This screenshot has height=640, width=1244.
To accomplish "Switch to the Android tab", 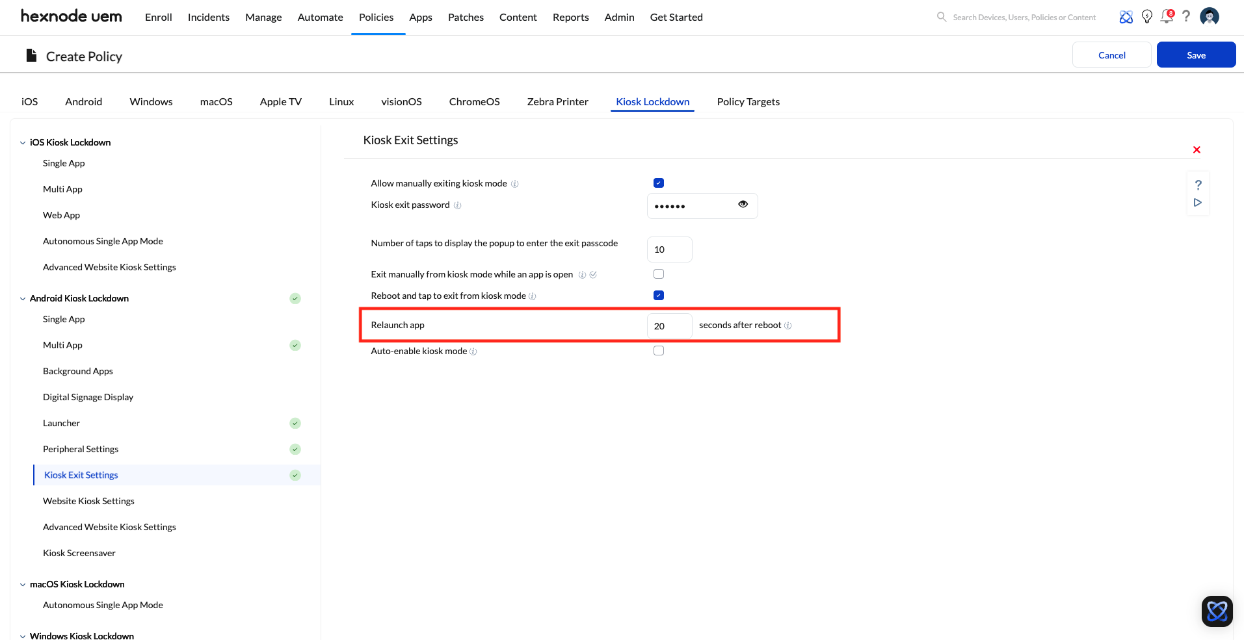I will tap(83, 101).
